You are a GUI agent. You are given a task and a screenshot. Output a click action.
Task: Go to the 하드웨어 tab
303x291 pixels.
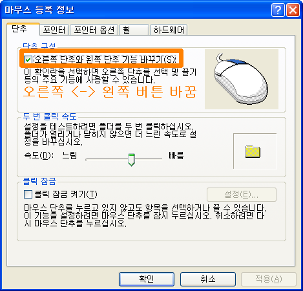(169, 30)
